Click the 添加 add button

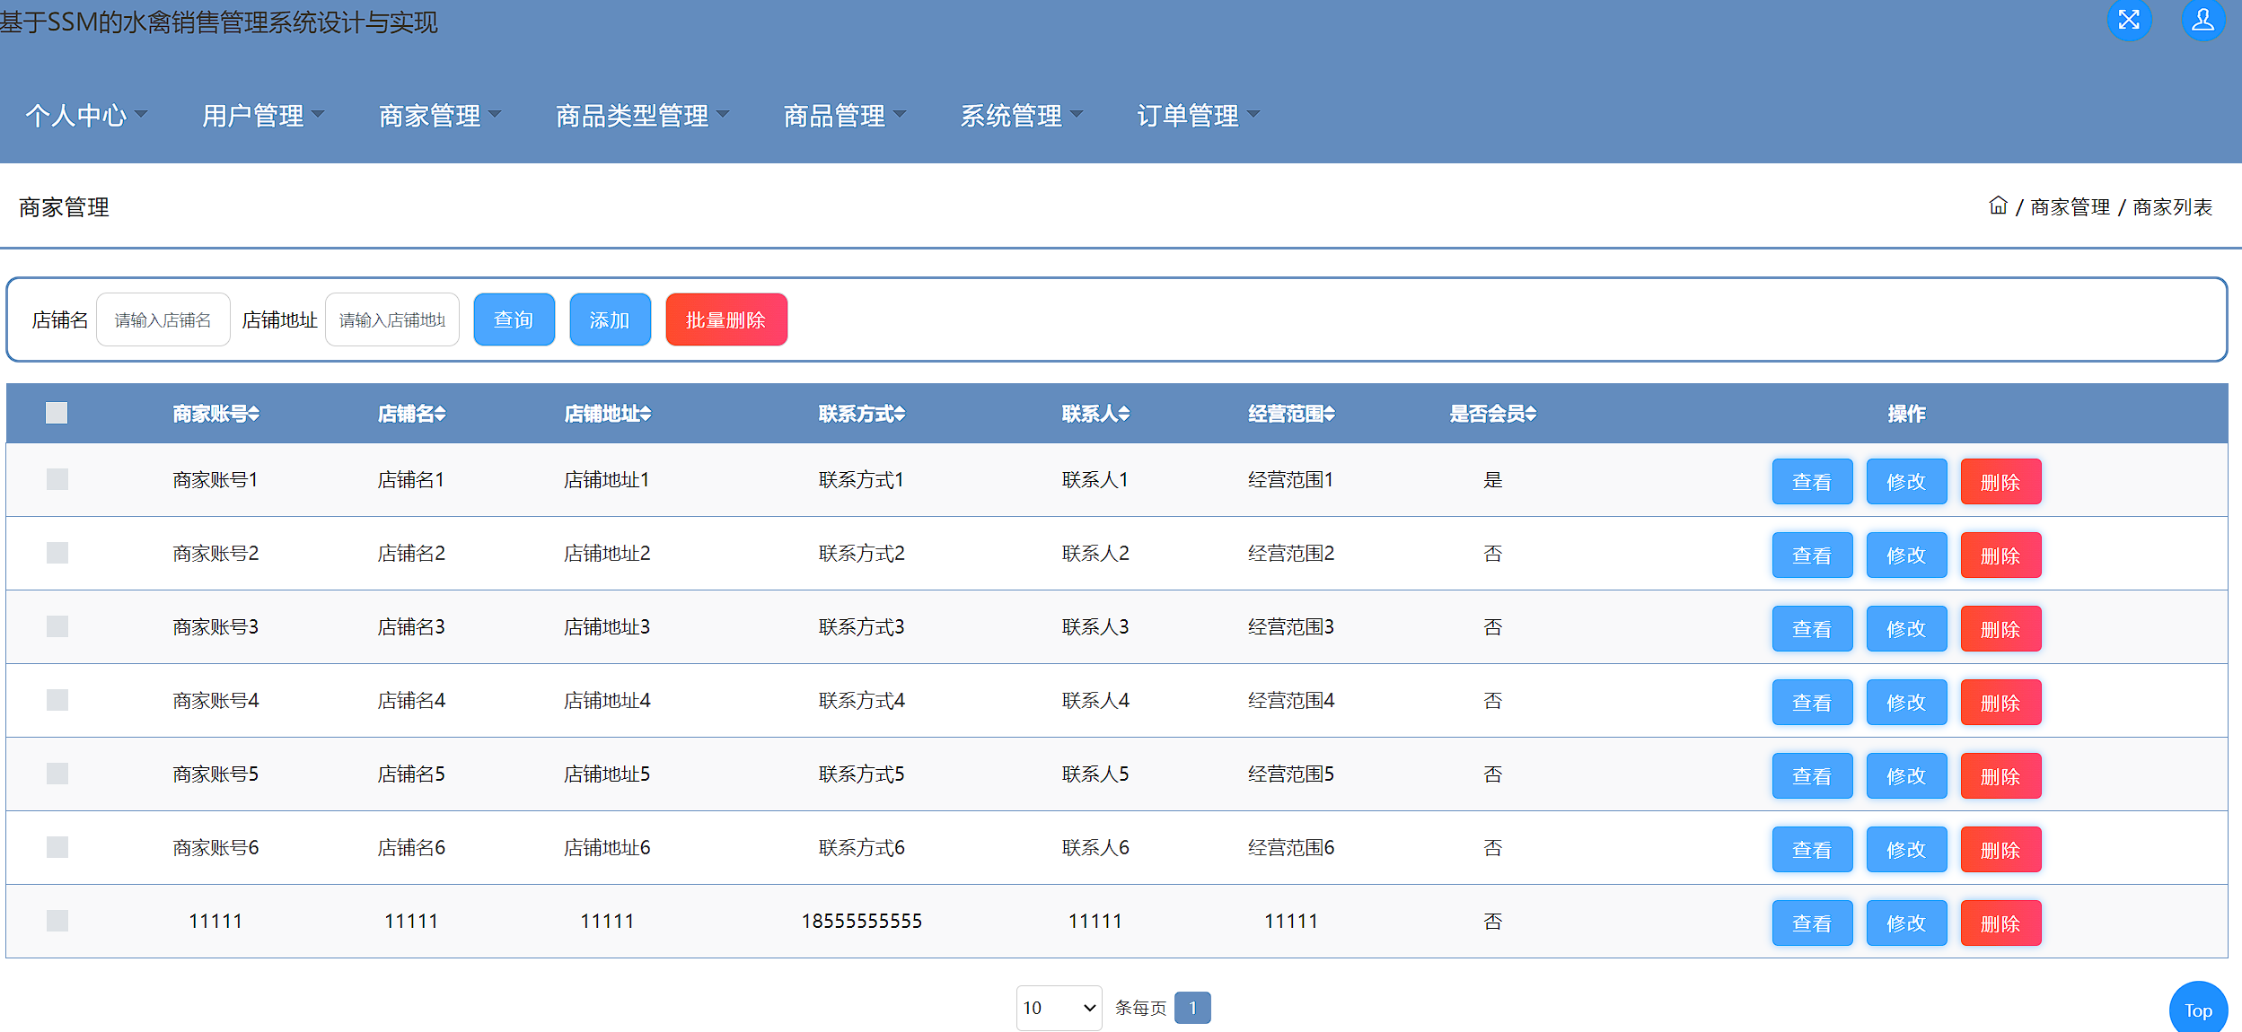coord(611,319)
